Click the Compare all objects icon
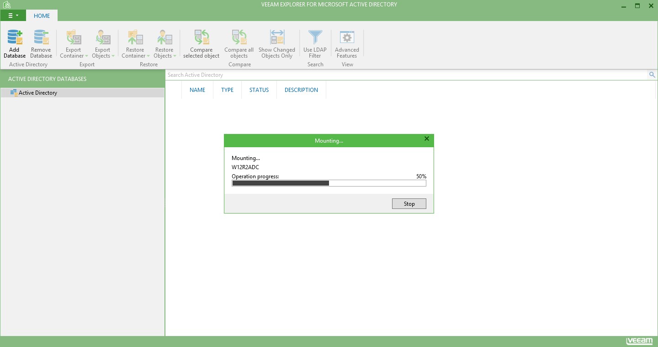The width and height of the screenshot is (658, 347). coord(239,37)
